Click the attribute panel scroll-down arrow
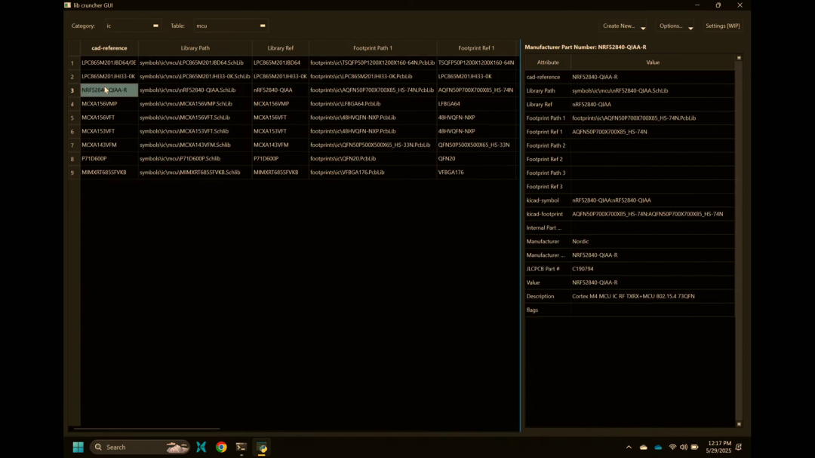Screen dimensions: 815x458 (x=739, y=424)
